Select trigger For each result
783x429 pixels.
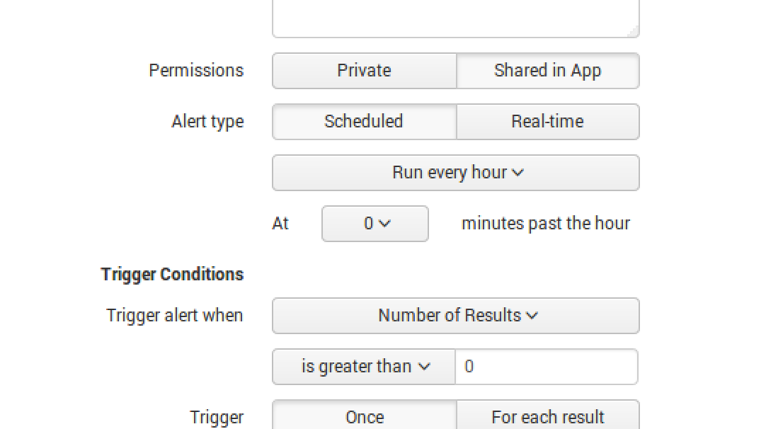pyautogui.click(x=547, y=417)
